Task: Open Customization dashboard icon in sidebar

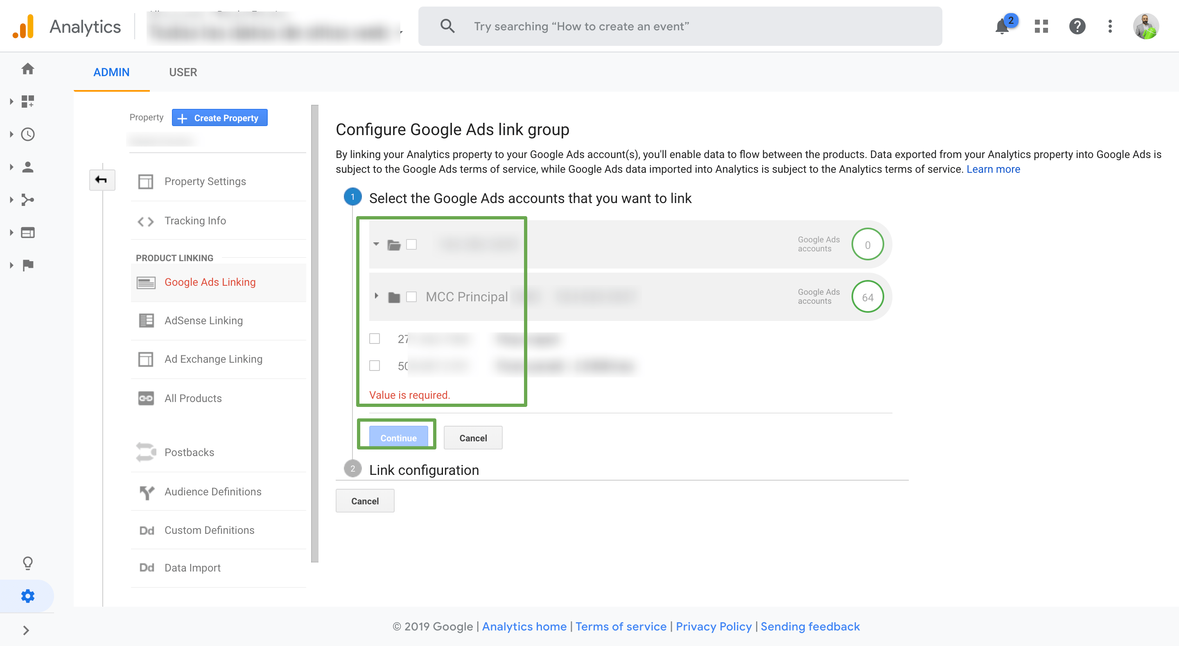Action: [x=28, y=101]
